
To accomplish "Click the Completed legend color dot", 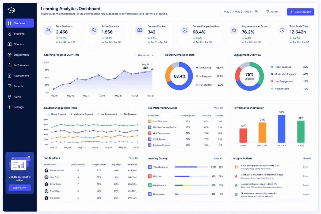I will click(x=197, y=68).
